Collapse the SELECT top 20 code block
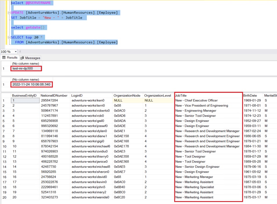Image resolution: width=277 pixels, height=204 pixels. [x=9, y=37]
